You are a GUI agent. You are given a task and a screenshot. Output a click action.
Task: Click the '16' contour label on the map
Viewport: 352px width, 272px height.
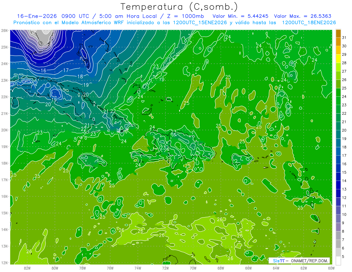[x=43, y=70]
